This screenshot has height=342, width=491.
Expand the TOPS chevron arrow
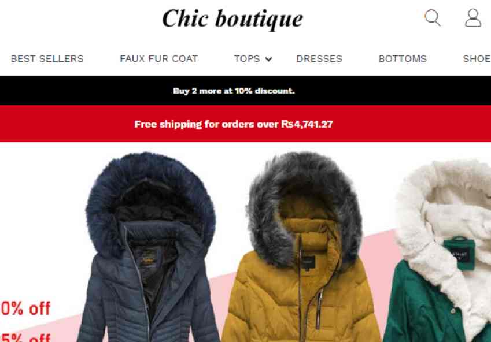click(269, 59)
